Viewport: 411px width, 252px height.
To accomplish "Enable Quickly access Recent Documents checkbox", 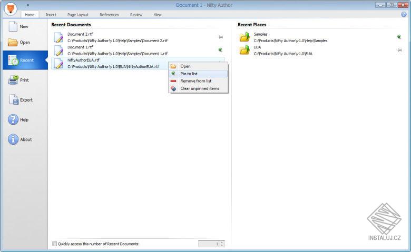I will (x=54, y=244).
